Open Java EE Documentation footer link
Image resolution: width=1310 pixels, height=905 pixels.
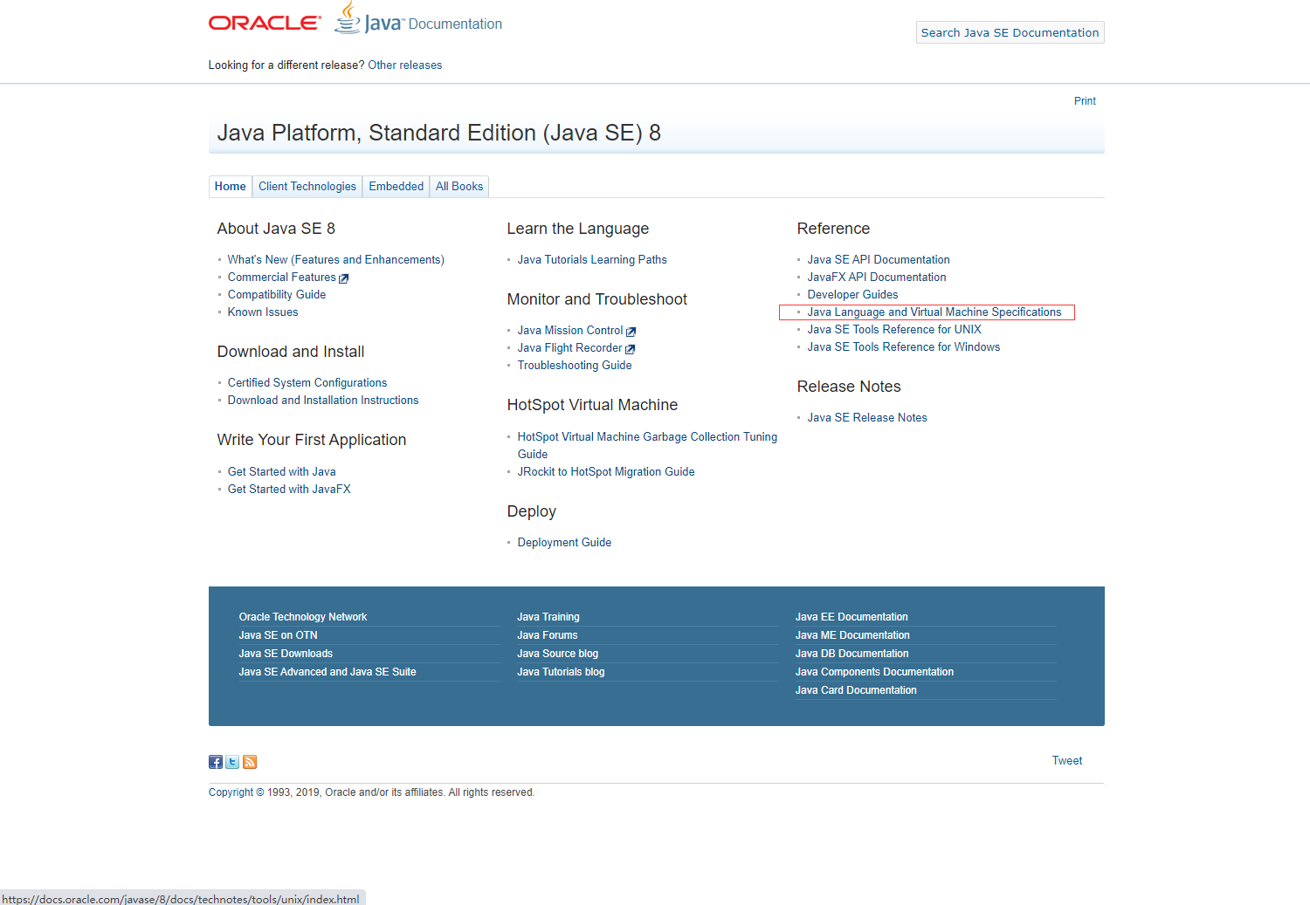pyautogui.click(x=851, y=617)
